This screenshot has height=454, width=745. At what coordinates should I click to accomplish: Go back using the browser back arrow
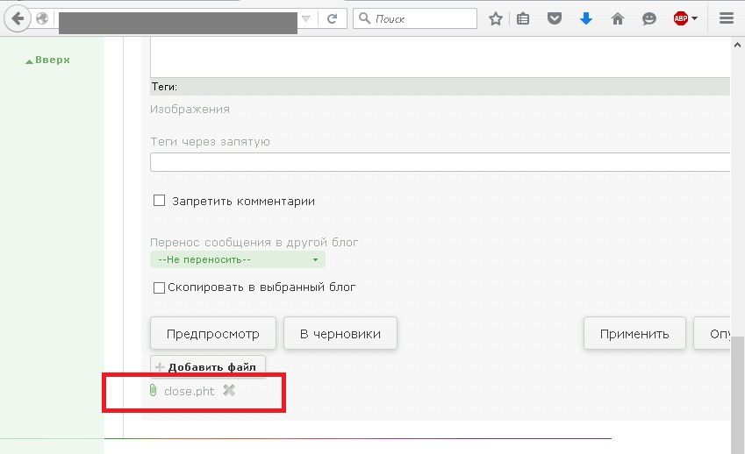coord(18,19)
